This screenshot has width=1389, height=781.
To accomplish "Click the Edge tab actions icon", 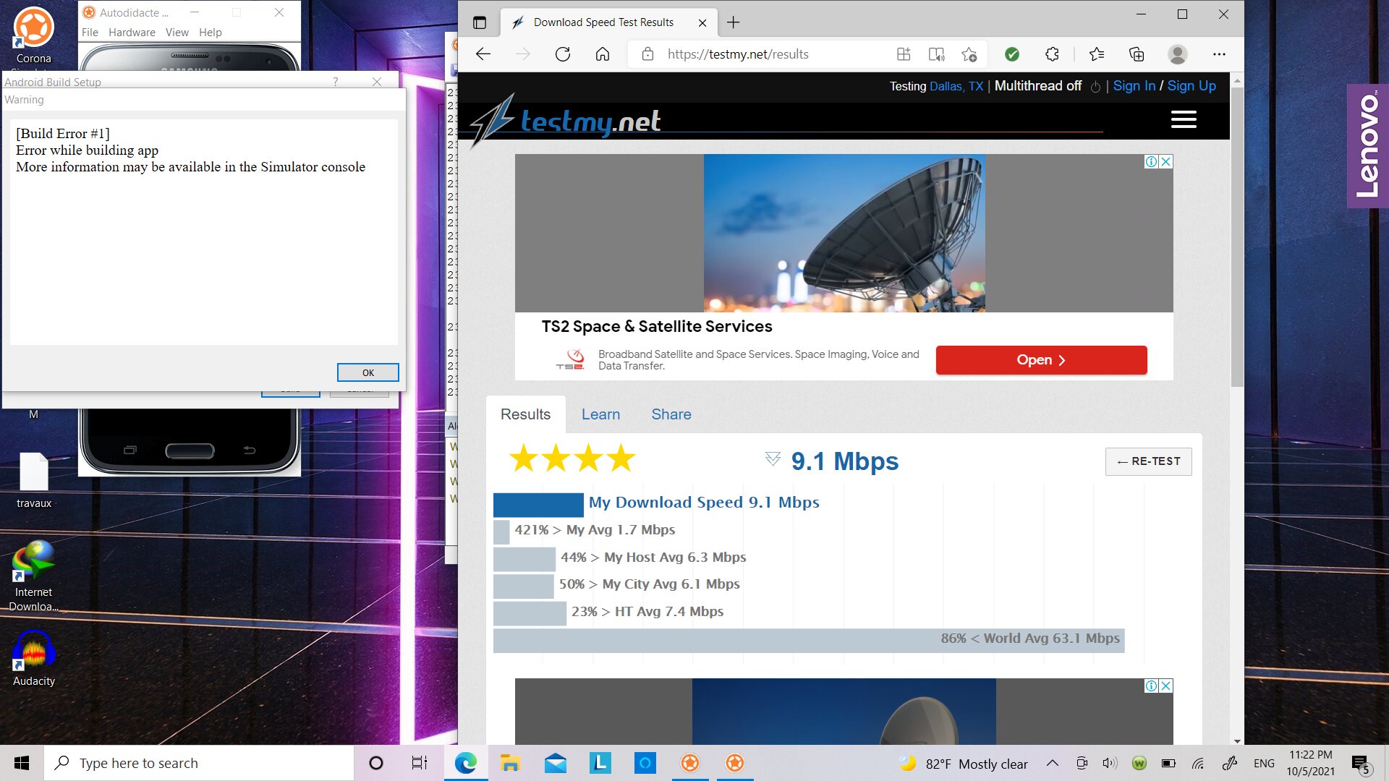I will (x=480, y=22).
